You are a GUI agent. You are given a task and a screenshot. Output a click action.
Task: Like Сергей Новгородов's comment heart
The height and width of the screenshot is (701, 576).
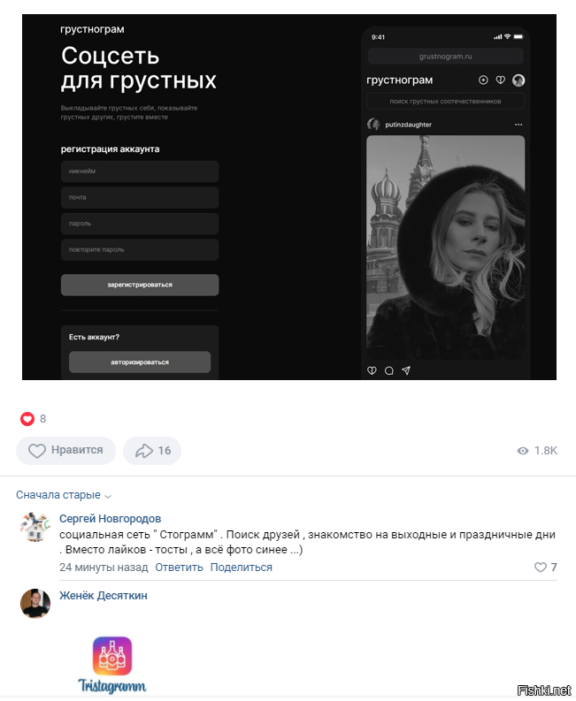click(x=541, y=567)
